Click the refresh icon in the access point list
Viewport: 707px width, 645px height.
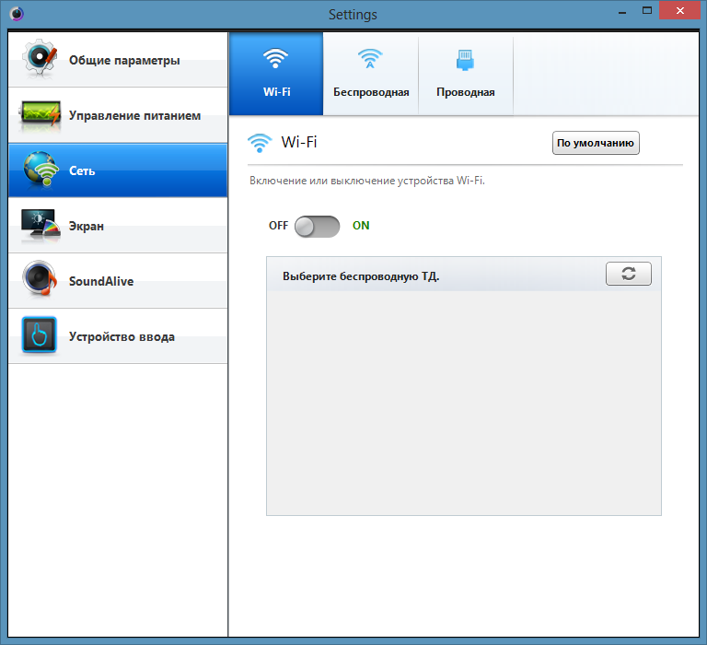pos(628,274)
